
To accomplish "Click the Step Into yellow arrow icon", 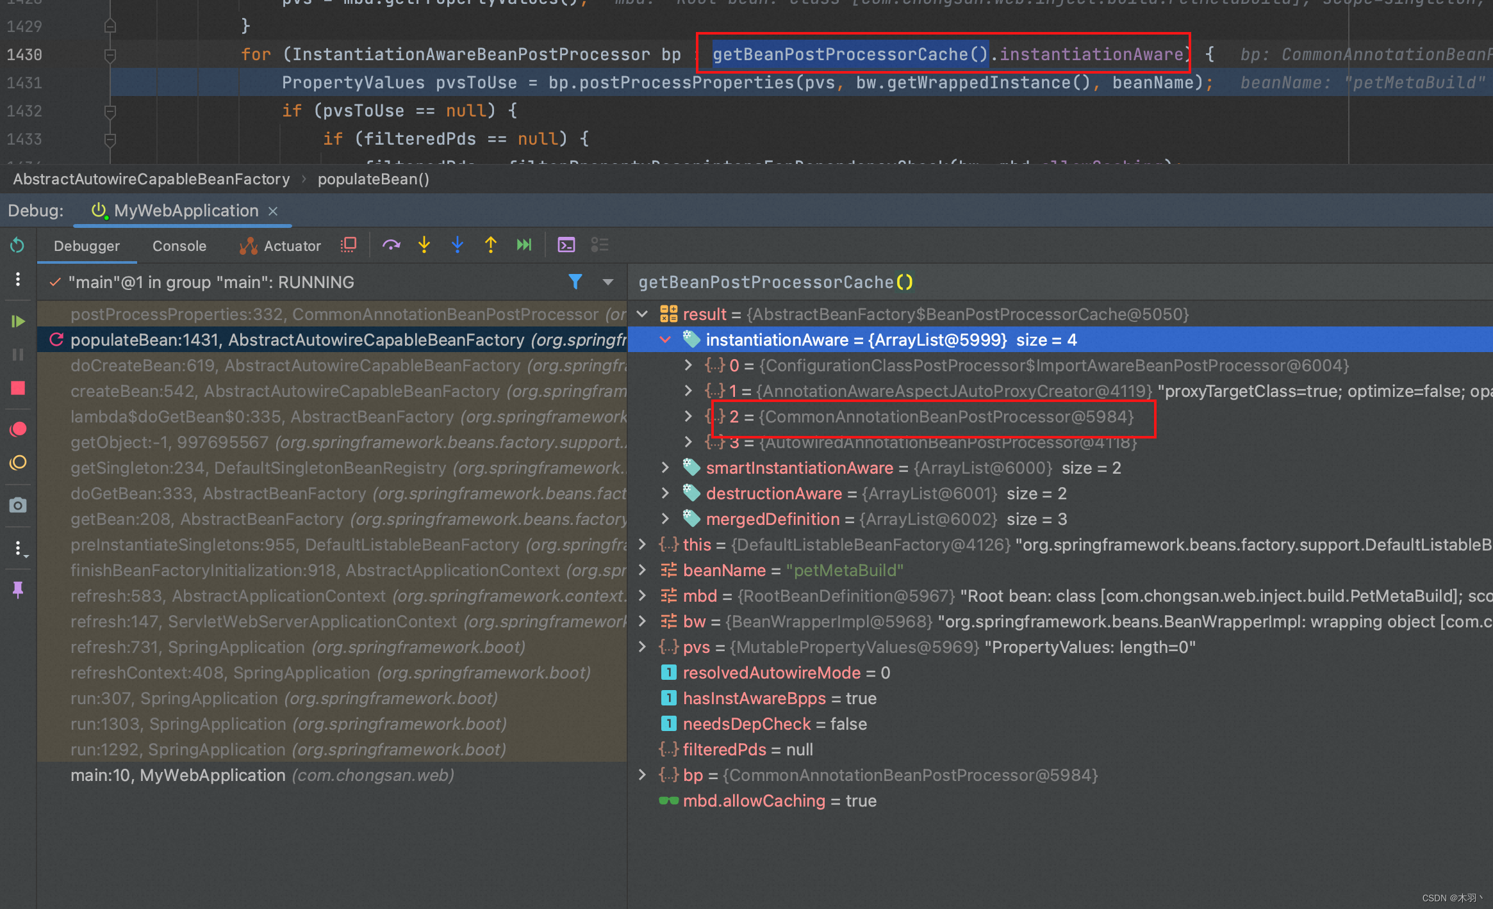I will [x=424, y=245].
